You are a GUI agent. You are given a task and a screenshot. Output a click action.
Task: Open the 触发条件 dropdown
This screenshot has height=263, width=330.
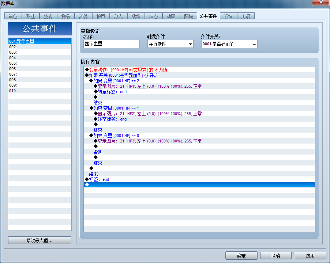(170, 44)
